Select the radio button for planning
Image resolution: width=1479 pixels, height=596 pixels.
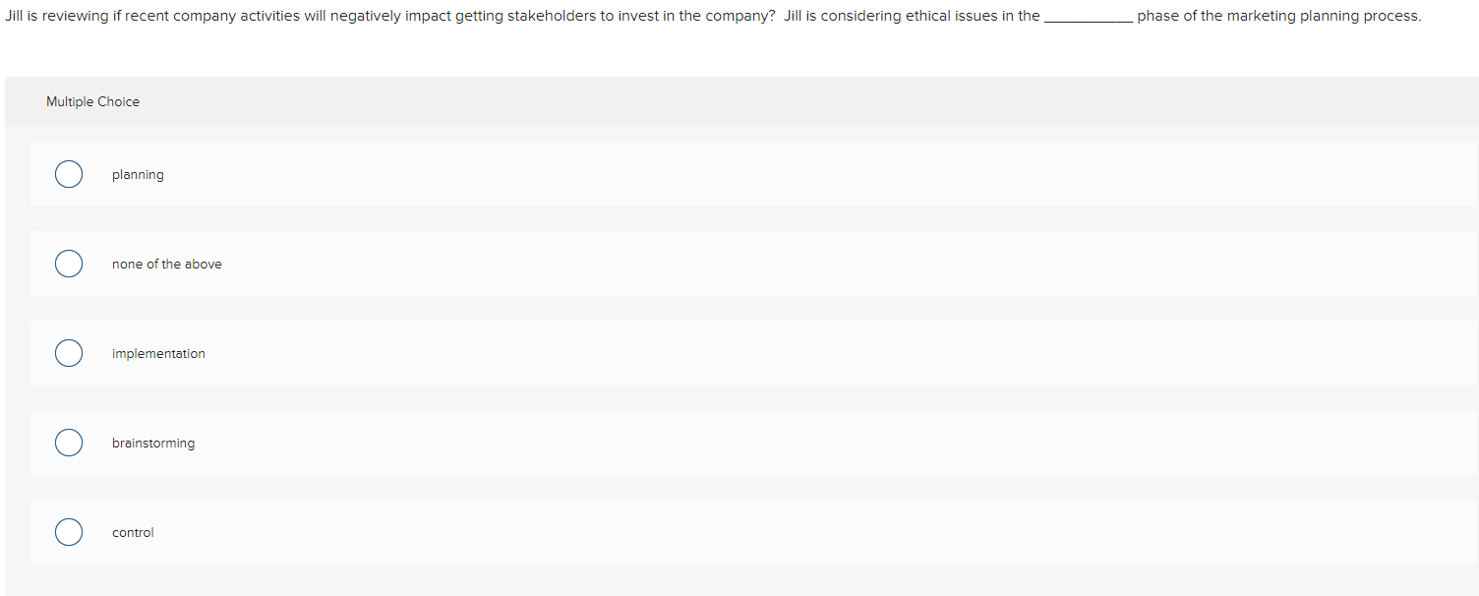(x=68, y=174)
